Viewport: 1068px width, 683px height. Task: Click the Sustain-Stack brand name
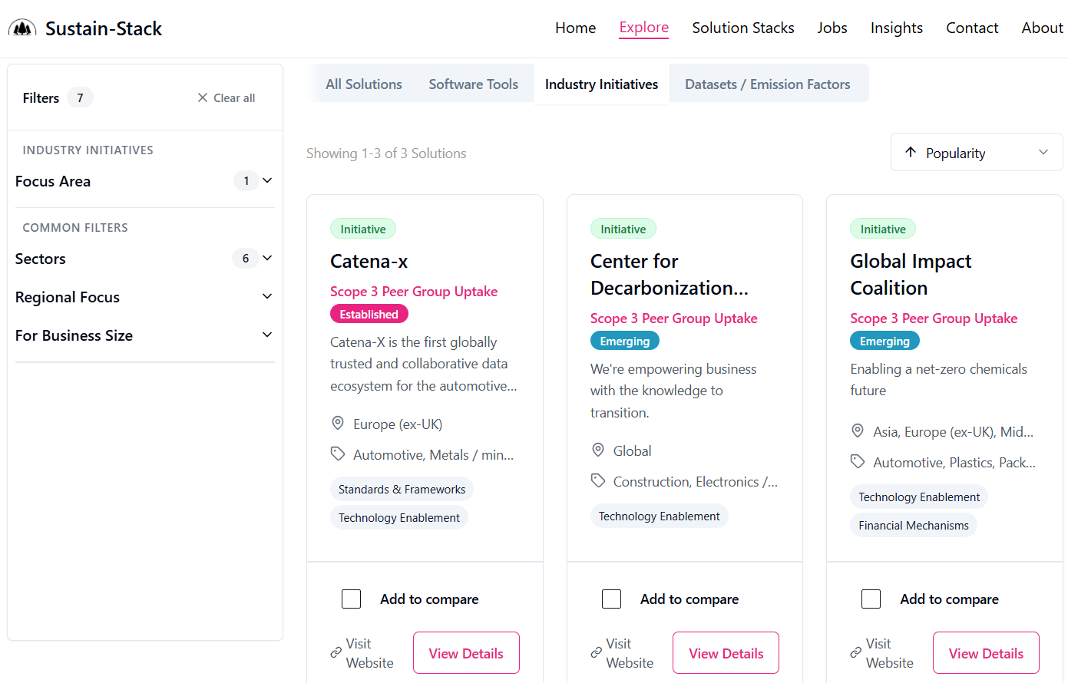104,28
